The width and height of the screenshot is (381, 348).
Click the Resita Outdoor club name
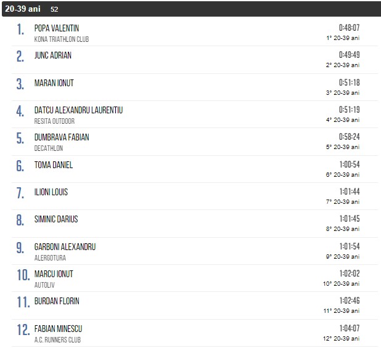click(x=54, y=121)
